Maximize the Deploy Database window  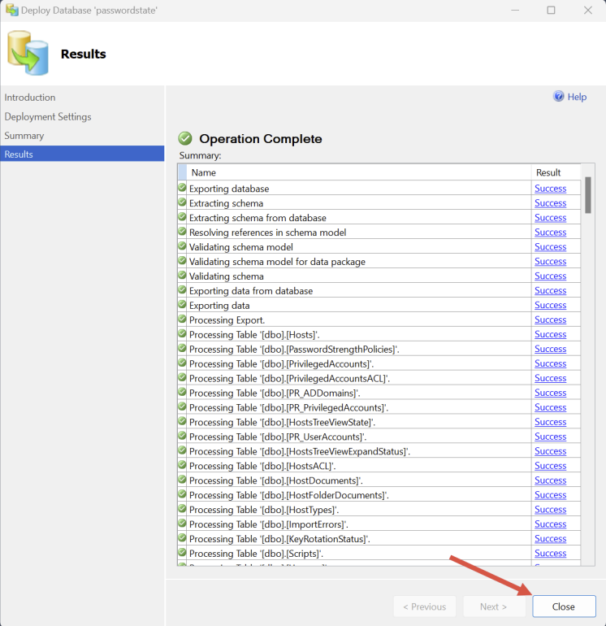(551, 10)
